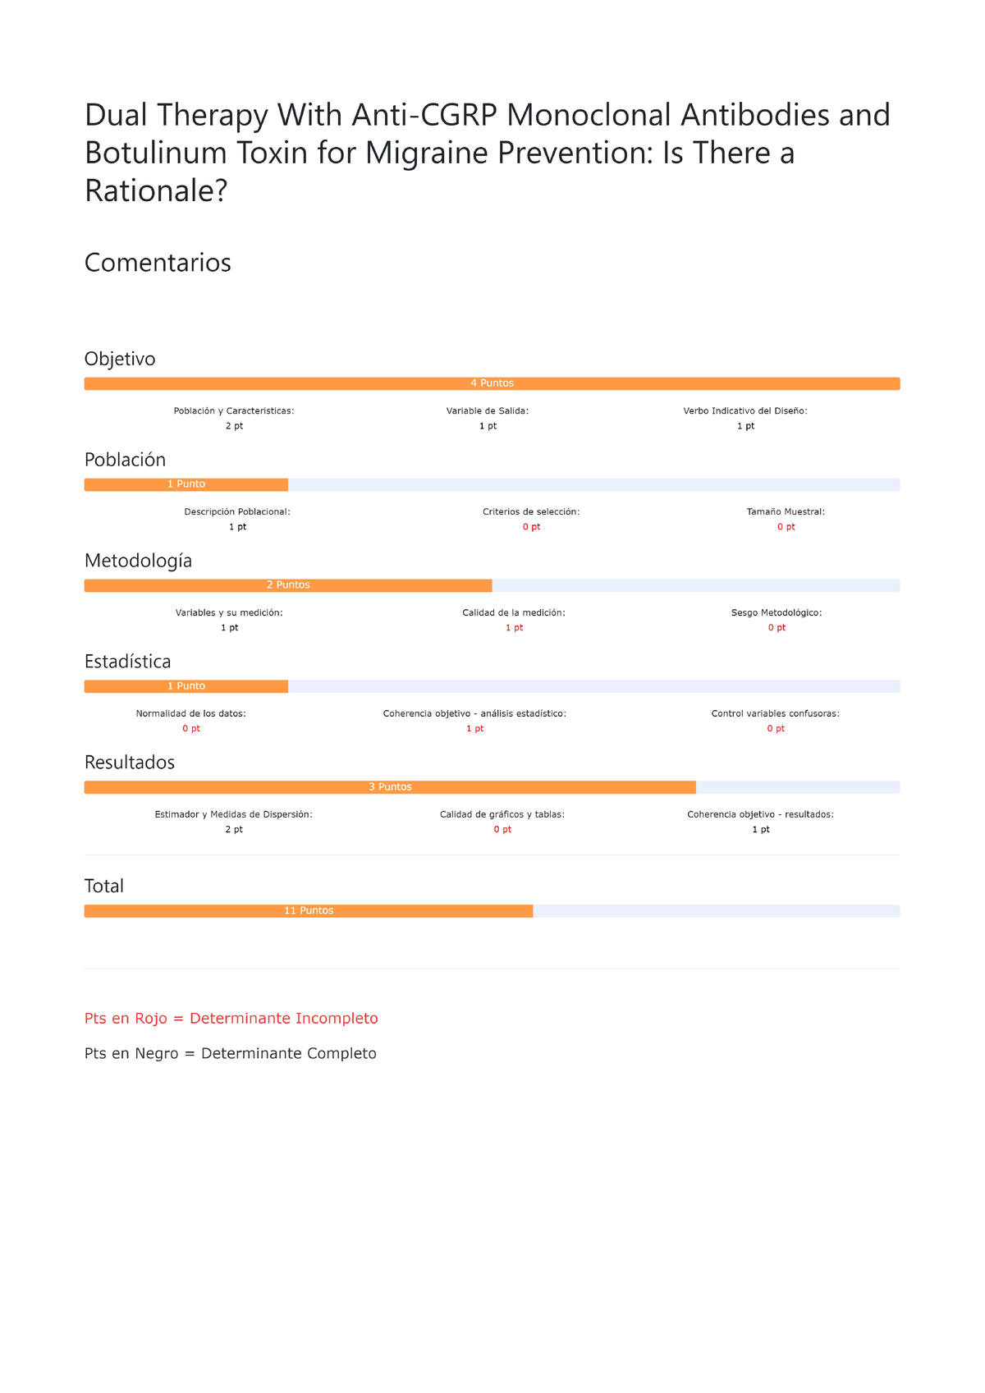Click the Sesgo Metodológico label
Screen dimensions: 985x1393
click(776, 612)
